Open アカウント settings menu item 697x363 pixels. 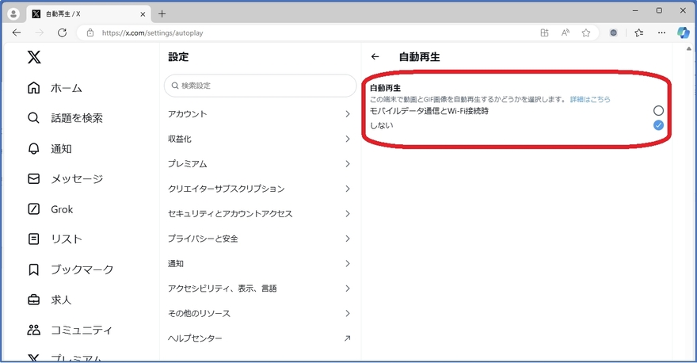pos(260,114)
